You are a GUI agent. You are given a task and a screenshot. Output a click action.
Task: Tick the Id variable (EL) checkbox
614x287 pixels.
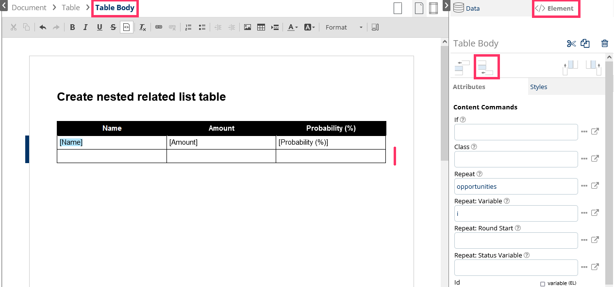[x=543, y=284]
